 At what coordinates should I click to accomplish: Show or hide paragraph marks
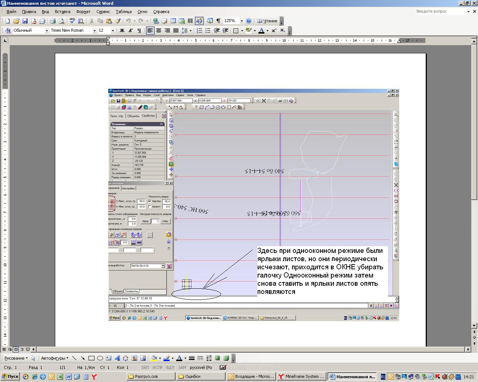point(218,21)
